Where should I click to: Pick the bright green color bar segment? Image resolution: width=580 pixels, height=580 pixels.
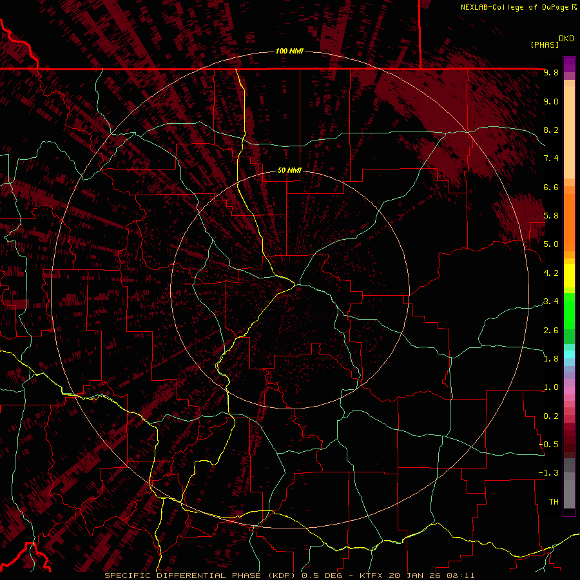click(x=569, y=311)
